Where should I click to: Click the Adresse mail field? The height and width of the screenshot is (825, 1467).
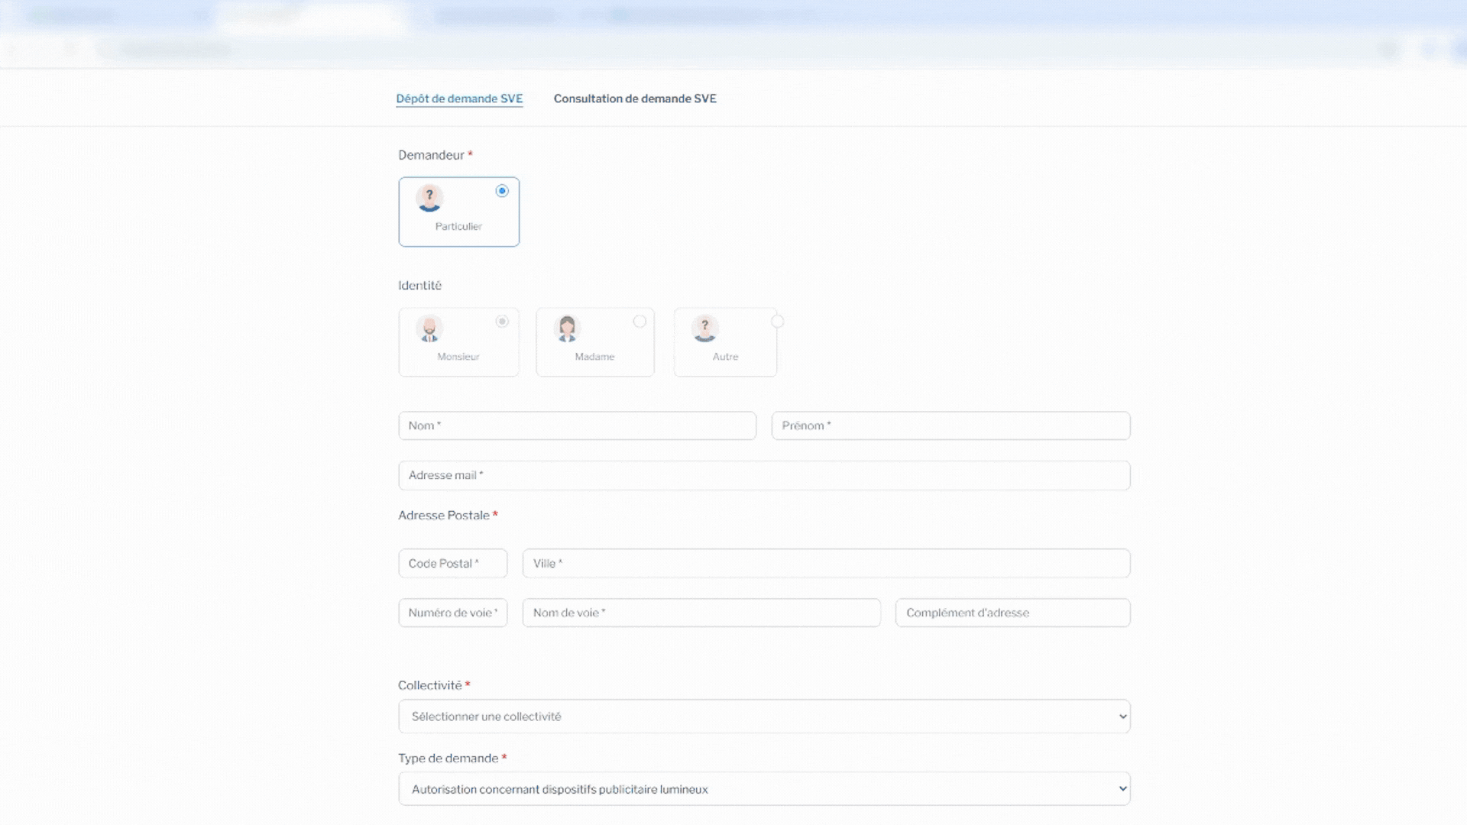[764, 475]
